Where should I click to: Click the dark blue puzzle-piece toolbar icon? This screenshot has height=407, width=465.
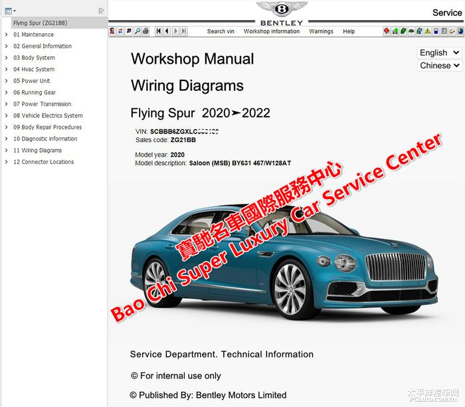(129, 31)
